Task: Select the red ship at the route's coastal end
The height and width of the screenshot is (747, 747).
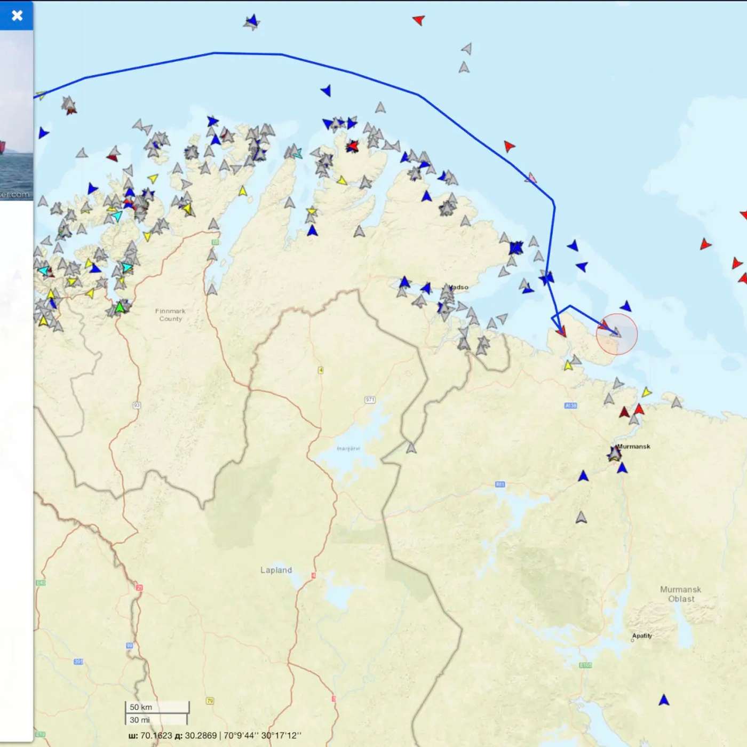Action: click(561, 331)
